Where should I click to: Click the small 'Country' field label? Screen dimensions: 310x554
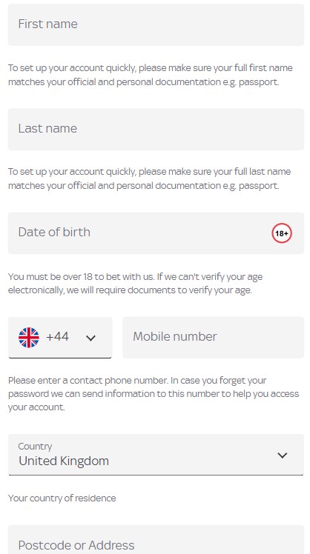[x=35, y=447]
